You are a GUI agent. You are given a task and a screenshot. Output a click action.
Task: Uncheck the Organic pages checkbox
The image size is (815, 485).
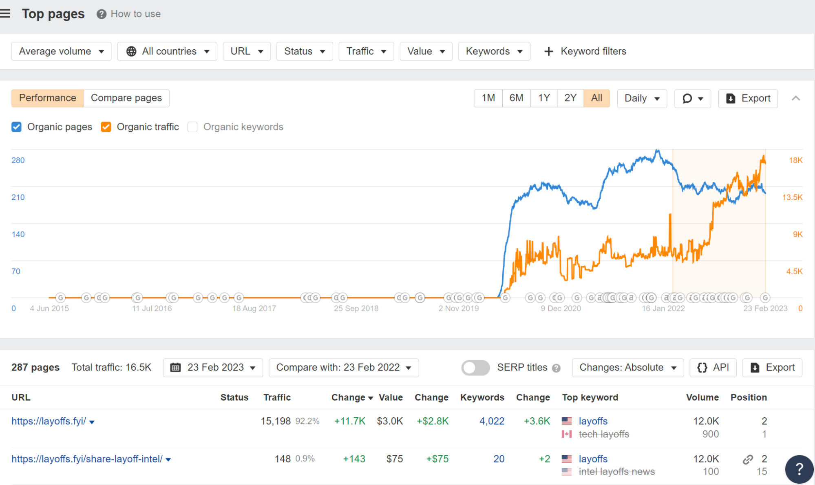coord(16,127)
